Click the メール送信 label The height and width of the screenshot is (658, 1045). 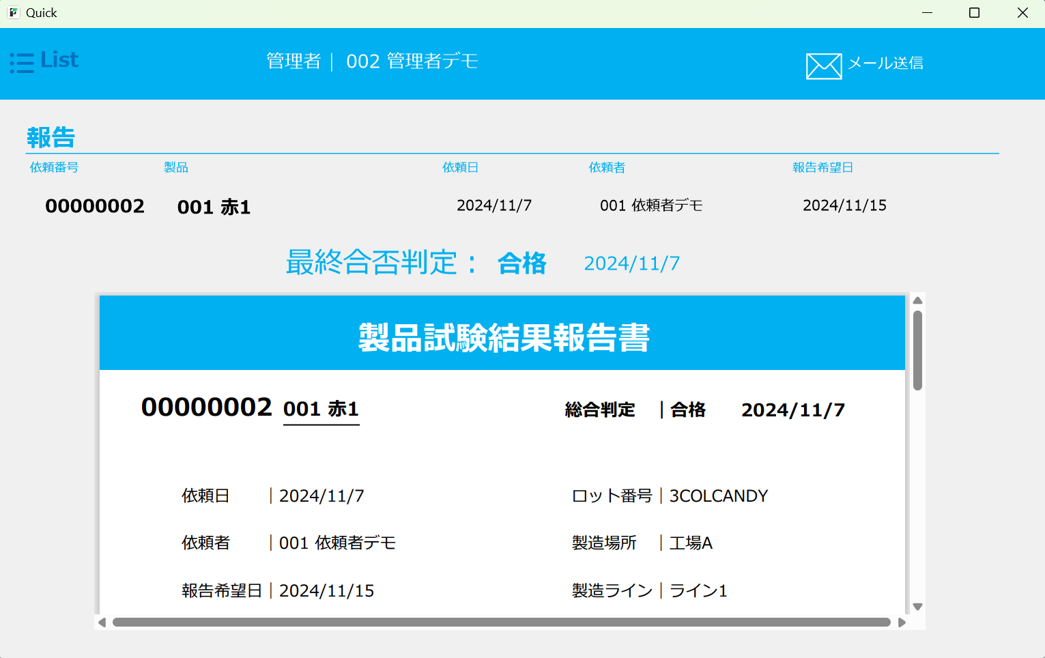tap(885, 63)
